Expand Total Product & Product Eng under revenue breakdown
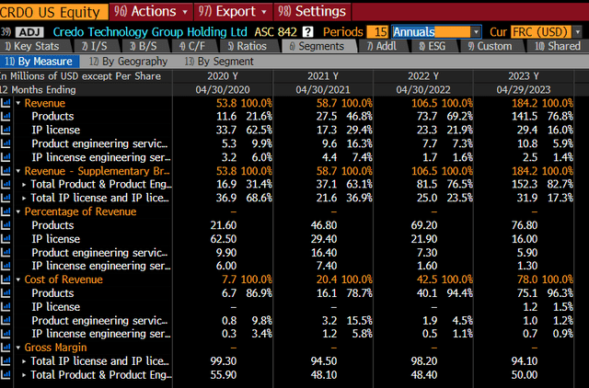 pyautogui.click(x=24, y=184)
